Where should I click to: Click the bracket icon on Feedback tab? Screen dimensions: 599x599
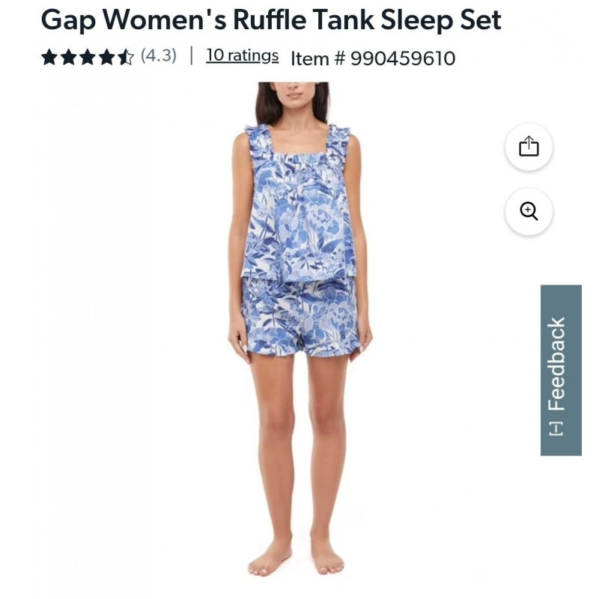556,428
